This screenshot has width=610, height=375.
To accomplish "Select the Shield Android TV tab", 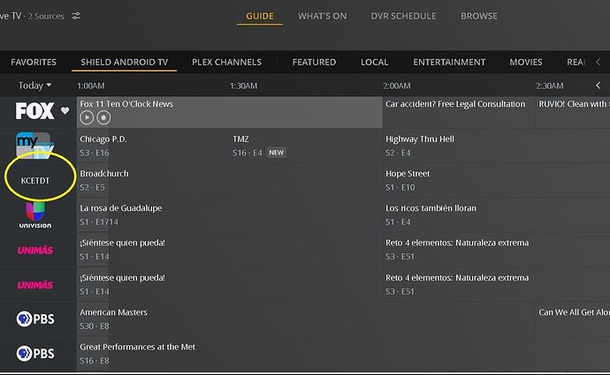I will coord(124,62).
